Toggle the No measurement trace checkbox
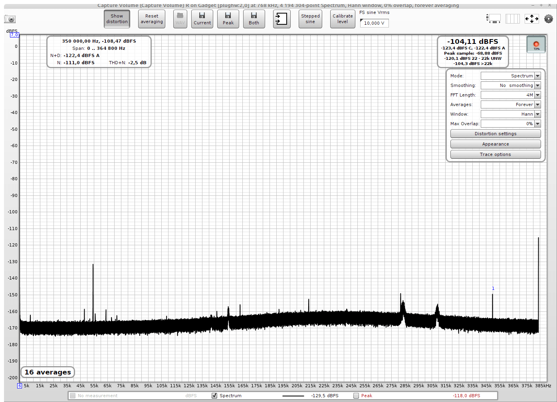The height and width of the screenshot is (402, 557). (72, 396)
